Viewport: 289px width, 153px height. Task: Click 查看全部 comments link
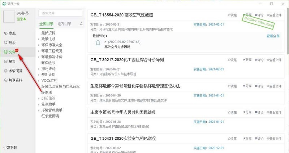coord(273,36)
